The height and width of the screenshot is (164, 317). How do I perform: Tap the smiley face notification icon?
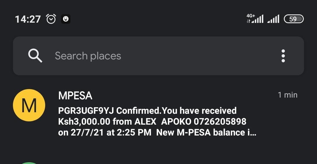pyautogui.click(x=66, y=19)
